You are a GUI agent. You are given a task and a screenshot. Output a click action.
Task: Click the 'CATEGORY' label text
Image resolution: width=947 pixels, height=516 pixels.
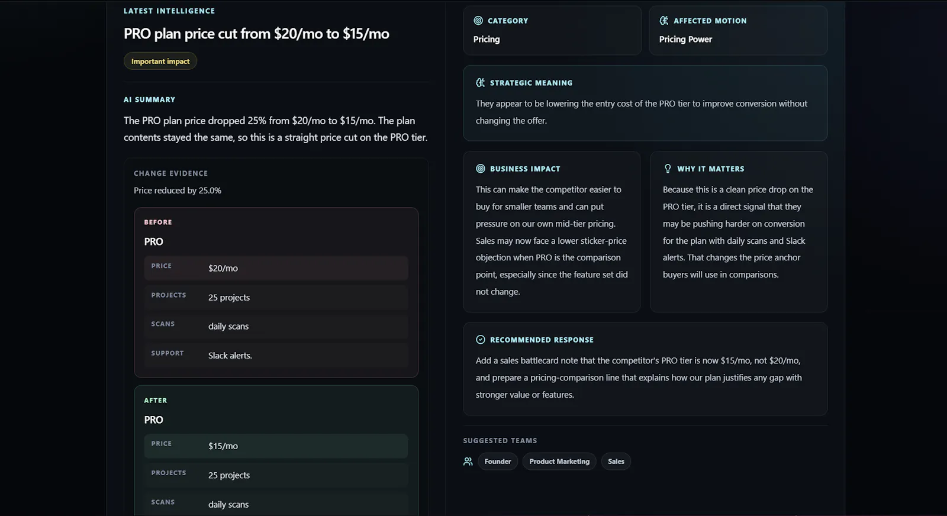tap(508, 21)
